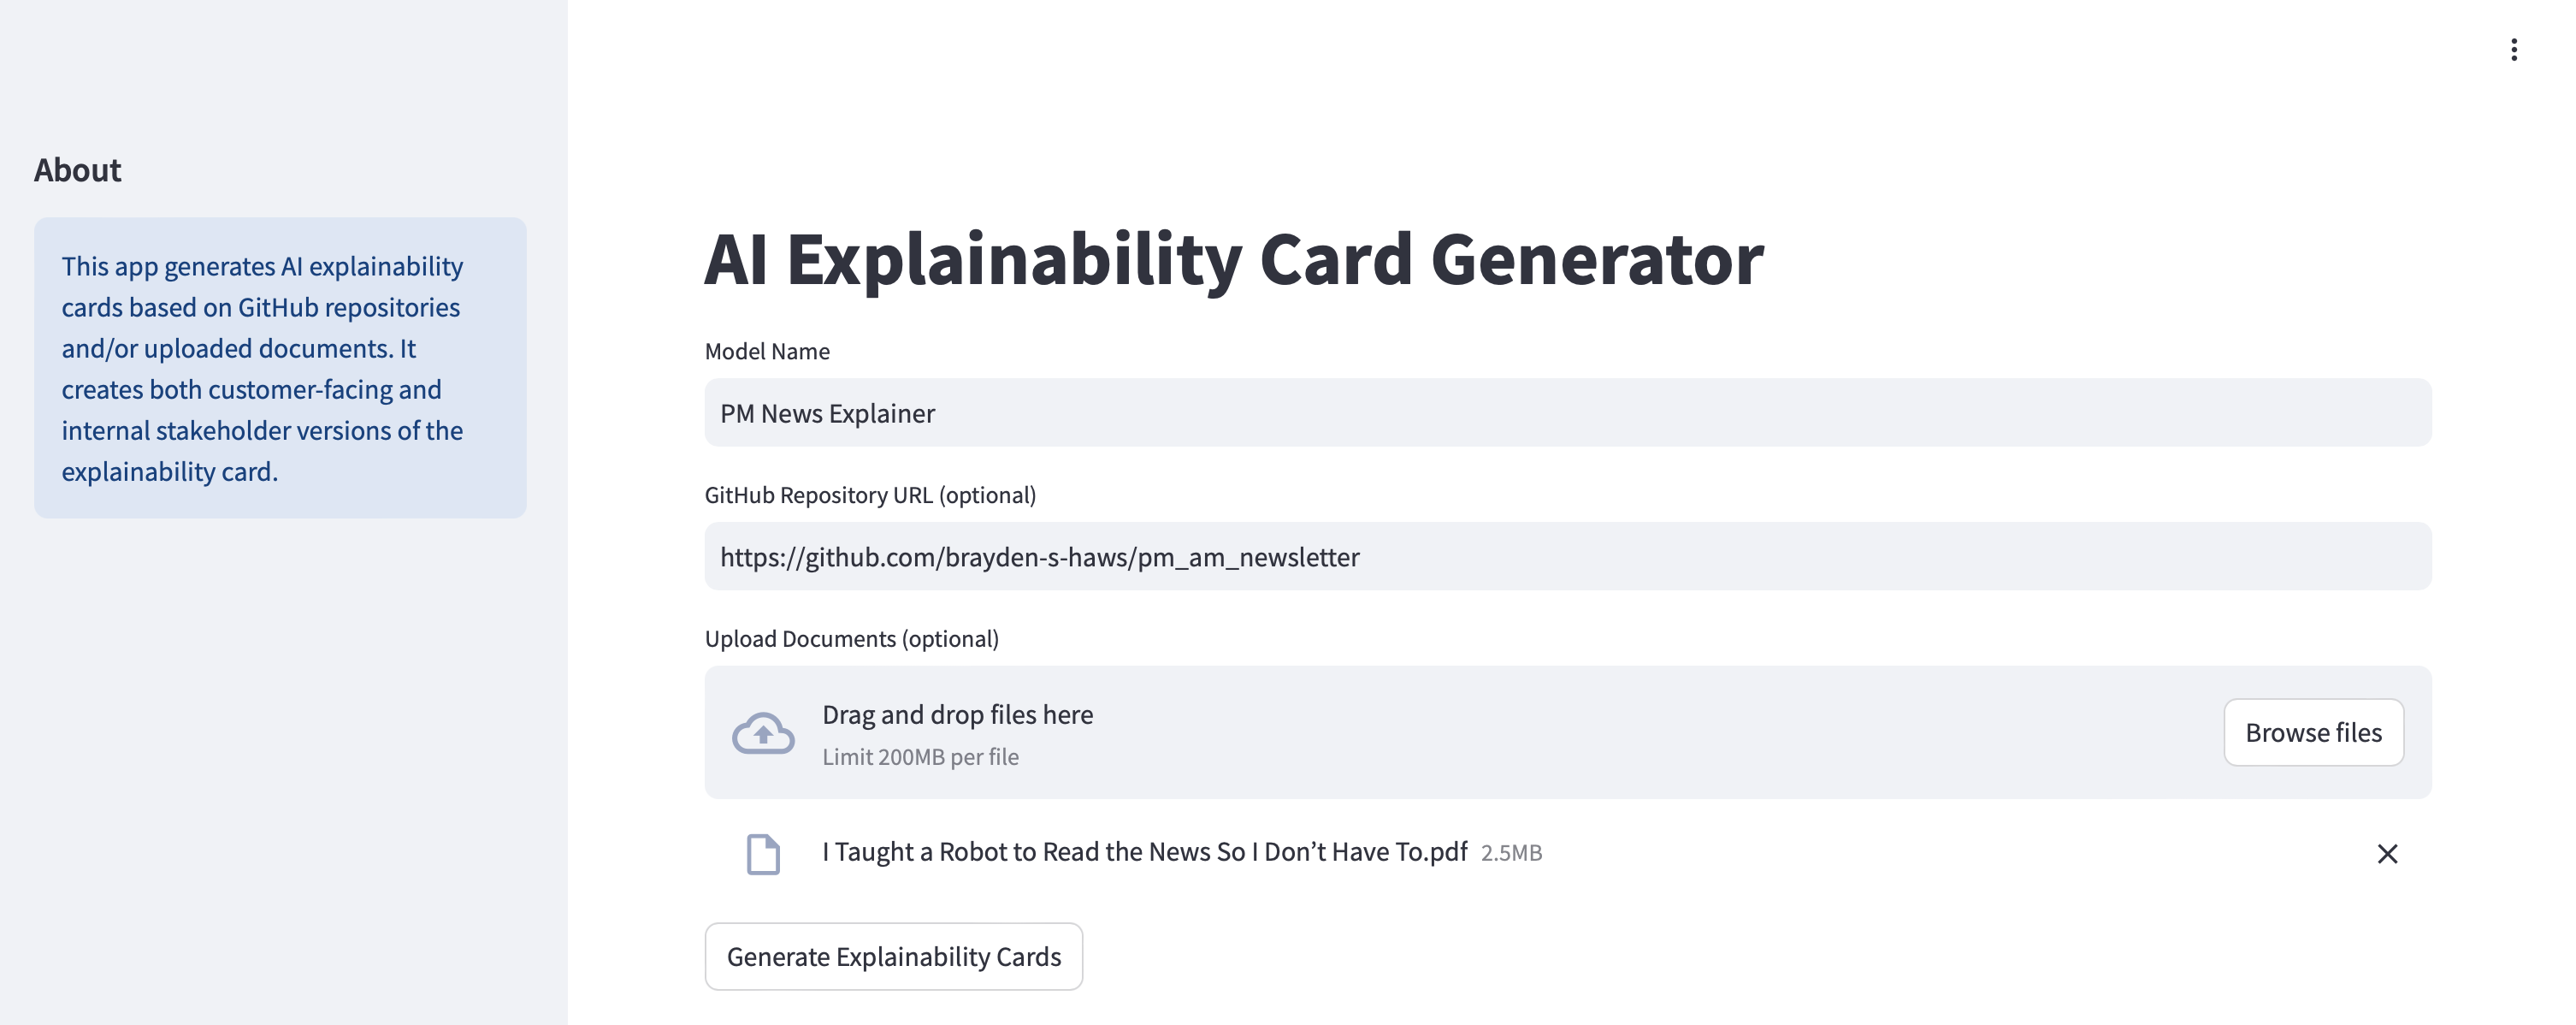Click Generate Explainability Cards
Viewport: 2576px width, 1025px height.
893,957
